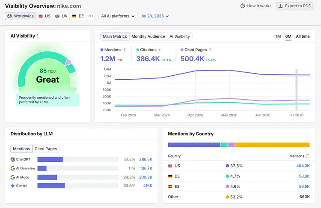Click the Export to PDF button
This screenshot has width=321, height=208.
coord(294,6)
